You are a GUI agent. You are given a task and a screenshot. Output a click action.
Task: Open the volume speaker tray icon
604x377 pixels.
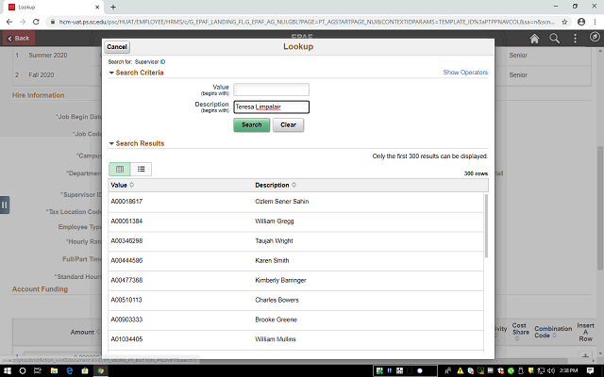pyautogui.click(x=551, y=370)
